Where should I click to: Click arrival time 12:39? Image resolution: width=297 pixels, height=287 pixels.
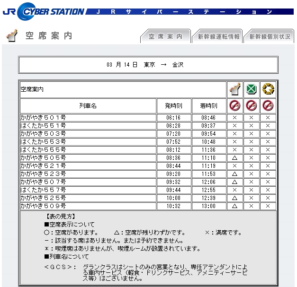coord(208,198)
